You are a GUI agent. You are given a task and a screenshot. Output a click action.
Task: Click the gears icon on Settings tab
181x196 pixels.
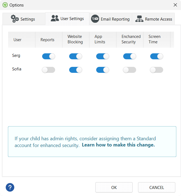[15, 19]
